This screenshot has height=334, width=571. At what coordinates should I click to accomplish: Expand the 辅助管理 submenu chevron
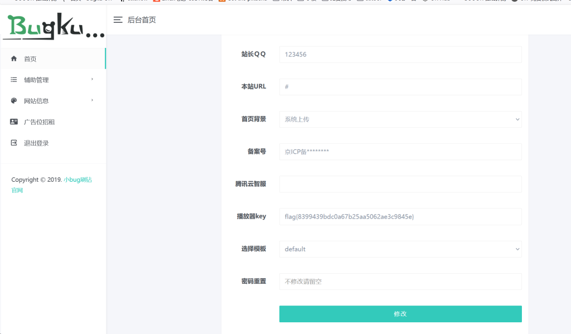(92, 79)
